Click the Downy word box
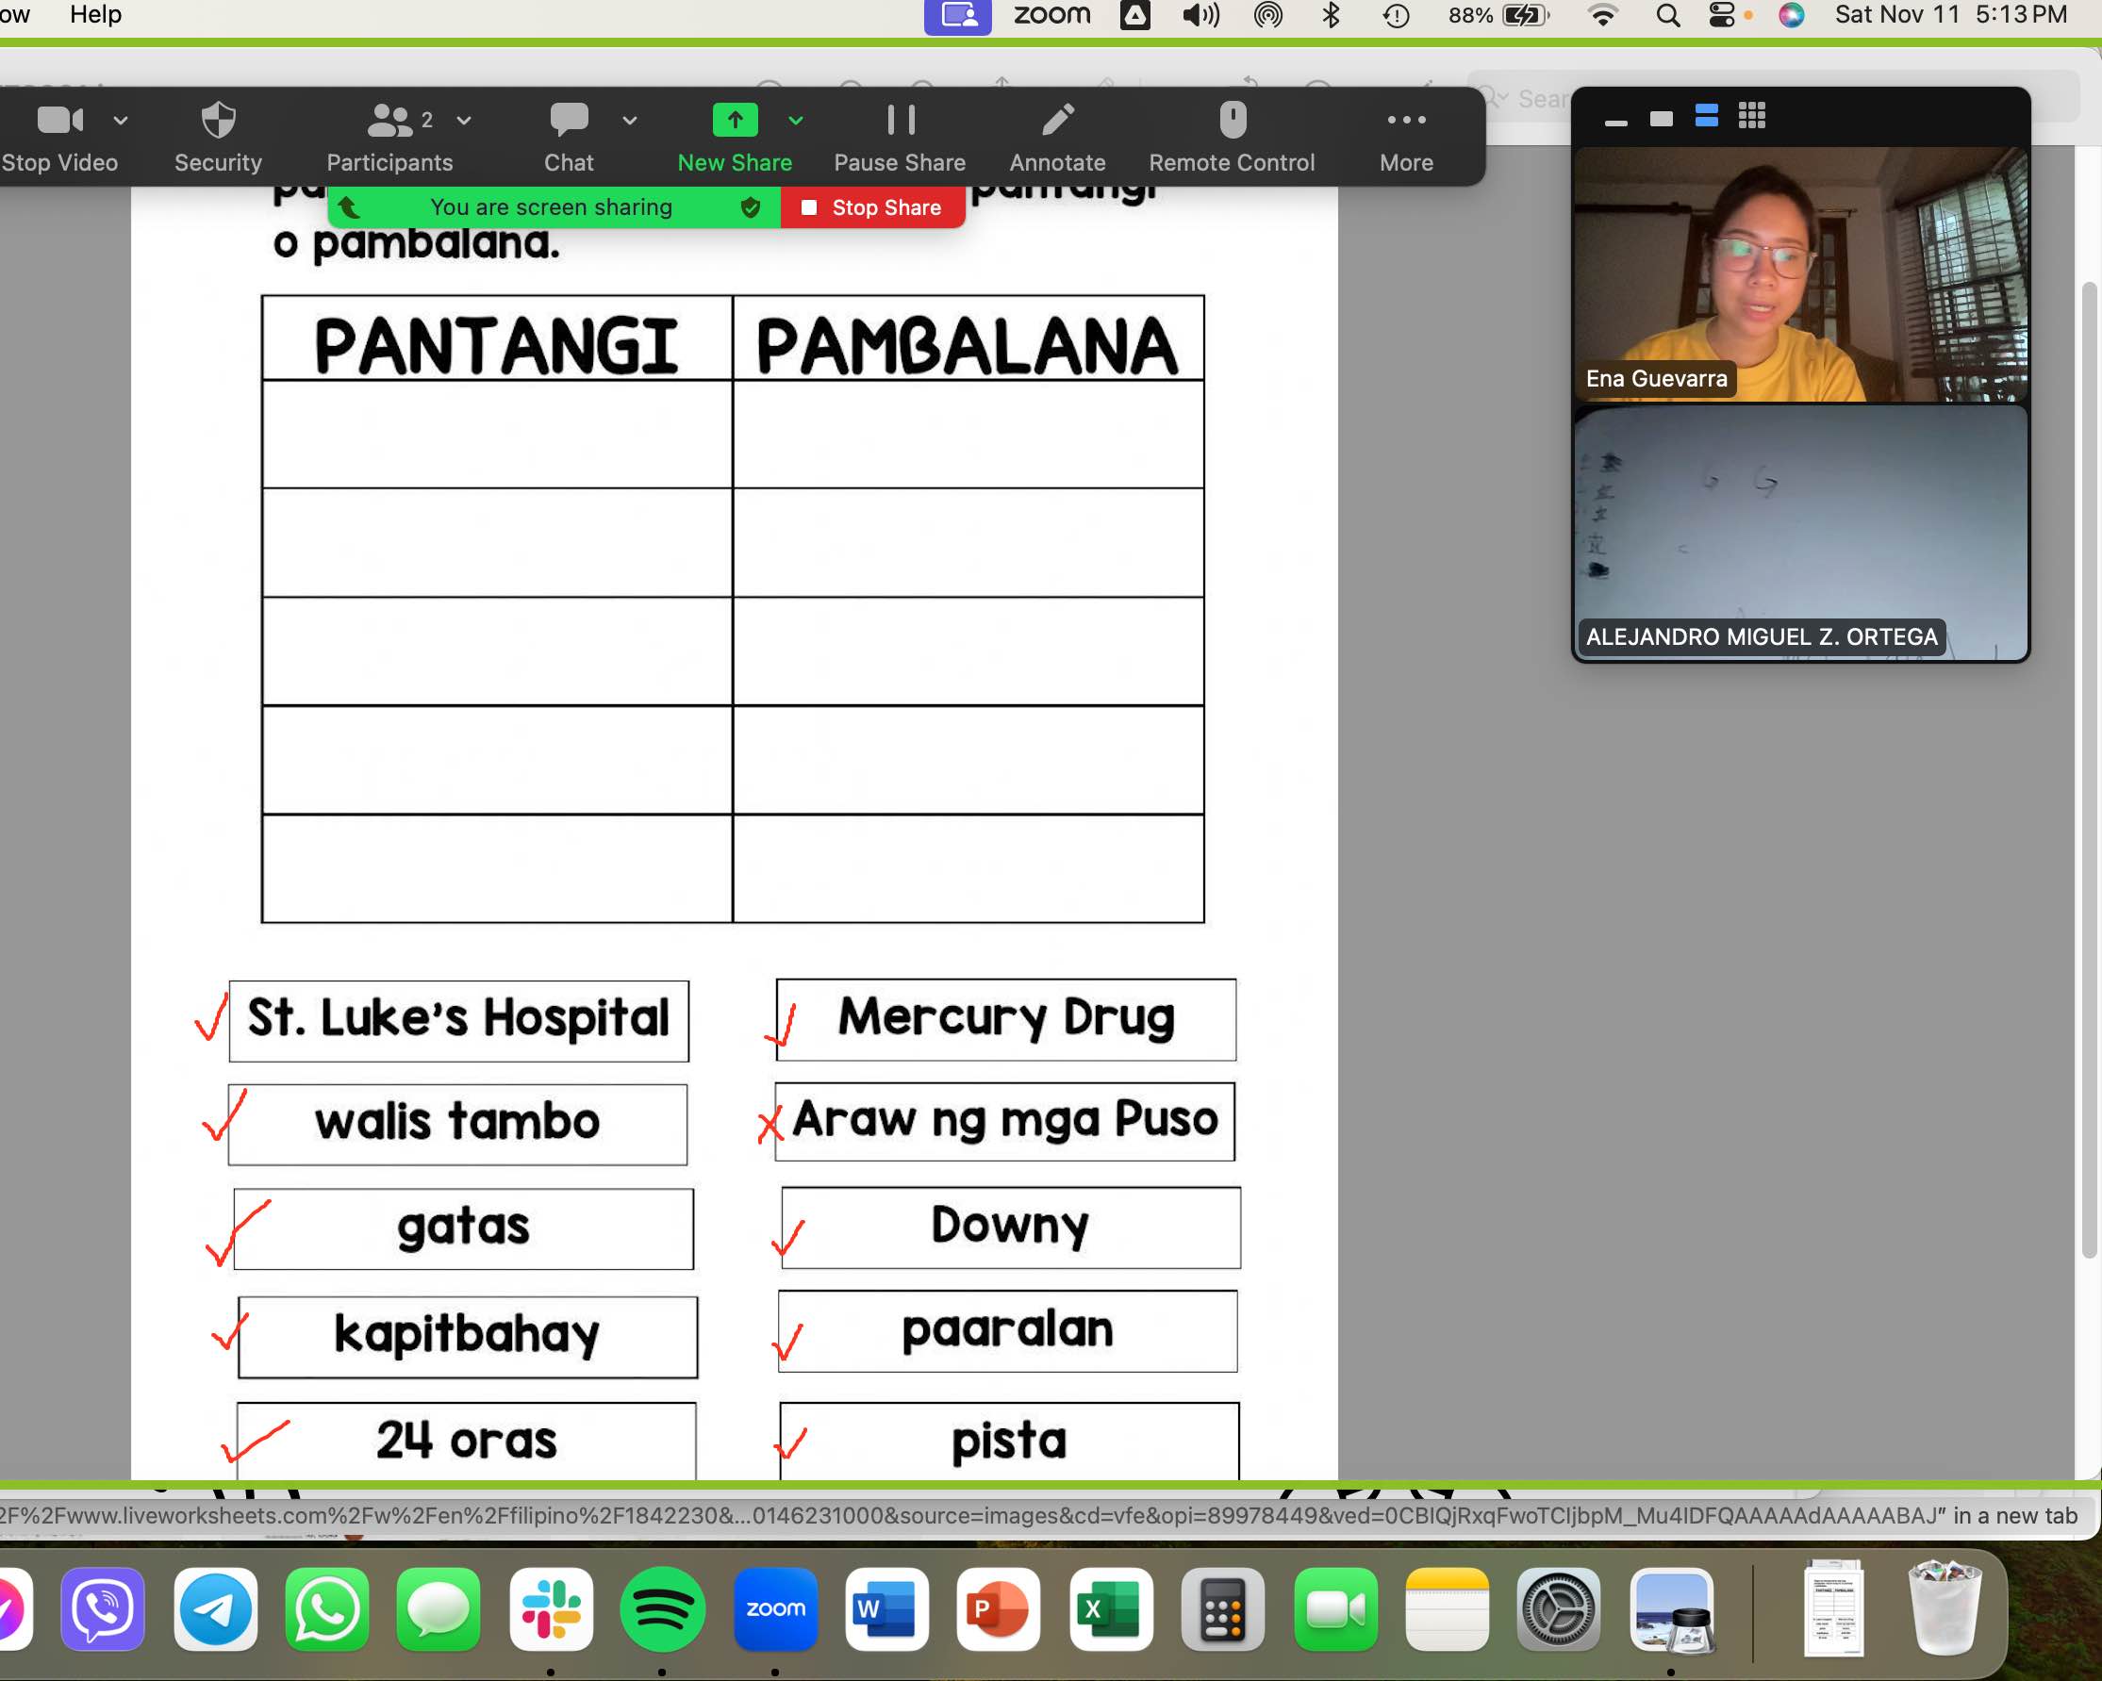Viewport: 2102px width, 1681px height. click(x=1011, y=1228)
